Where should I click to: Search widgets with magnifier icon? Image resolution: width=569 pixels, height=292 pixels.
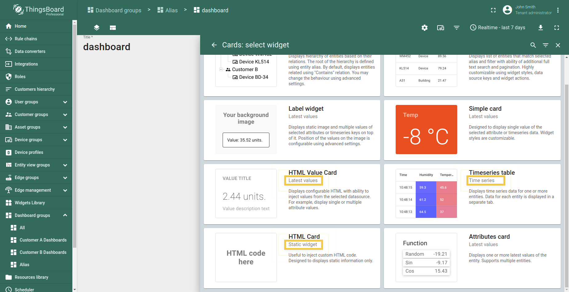(533, 45)
